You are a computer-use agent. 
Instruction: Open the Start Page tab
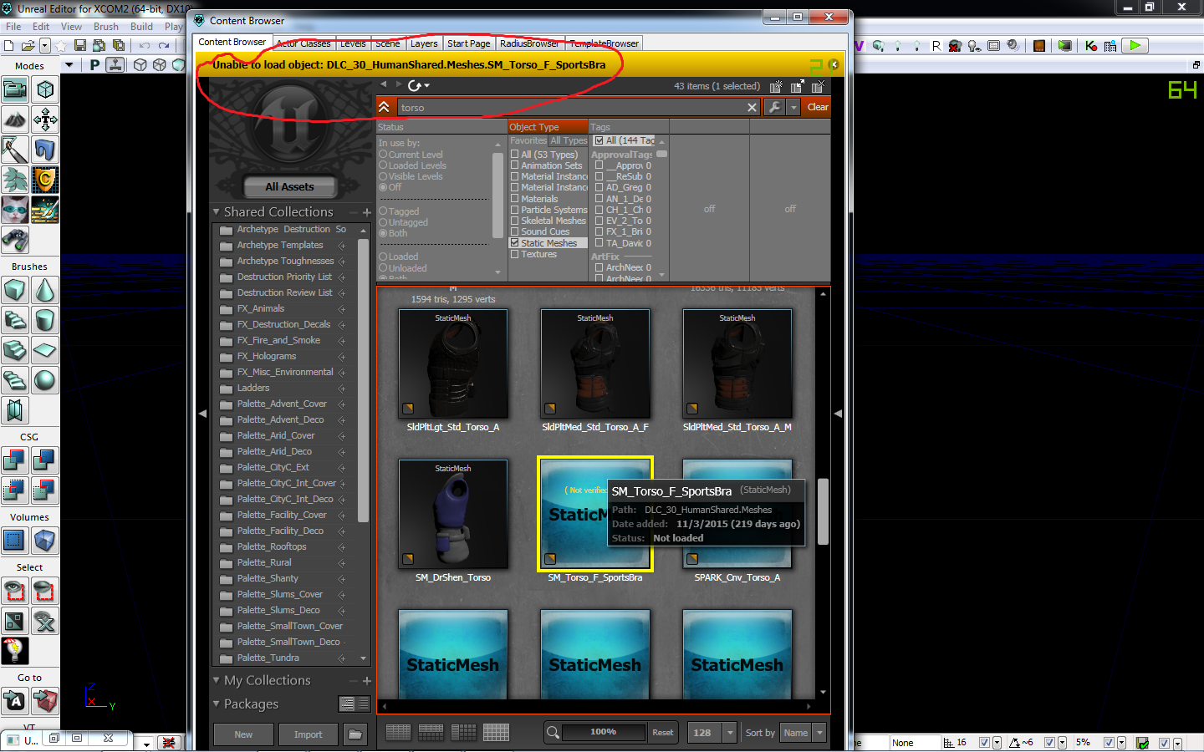coord(469,43)
